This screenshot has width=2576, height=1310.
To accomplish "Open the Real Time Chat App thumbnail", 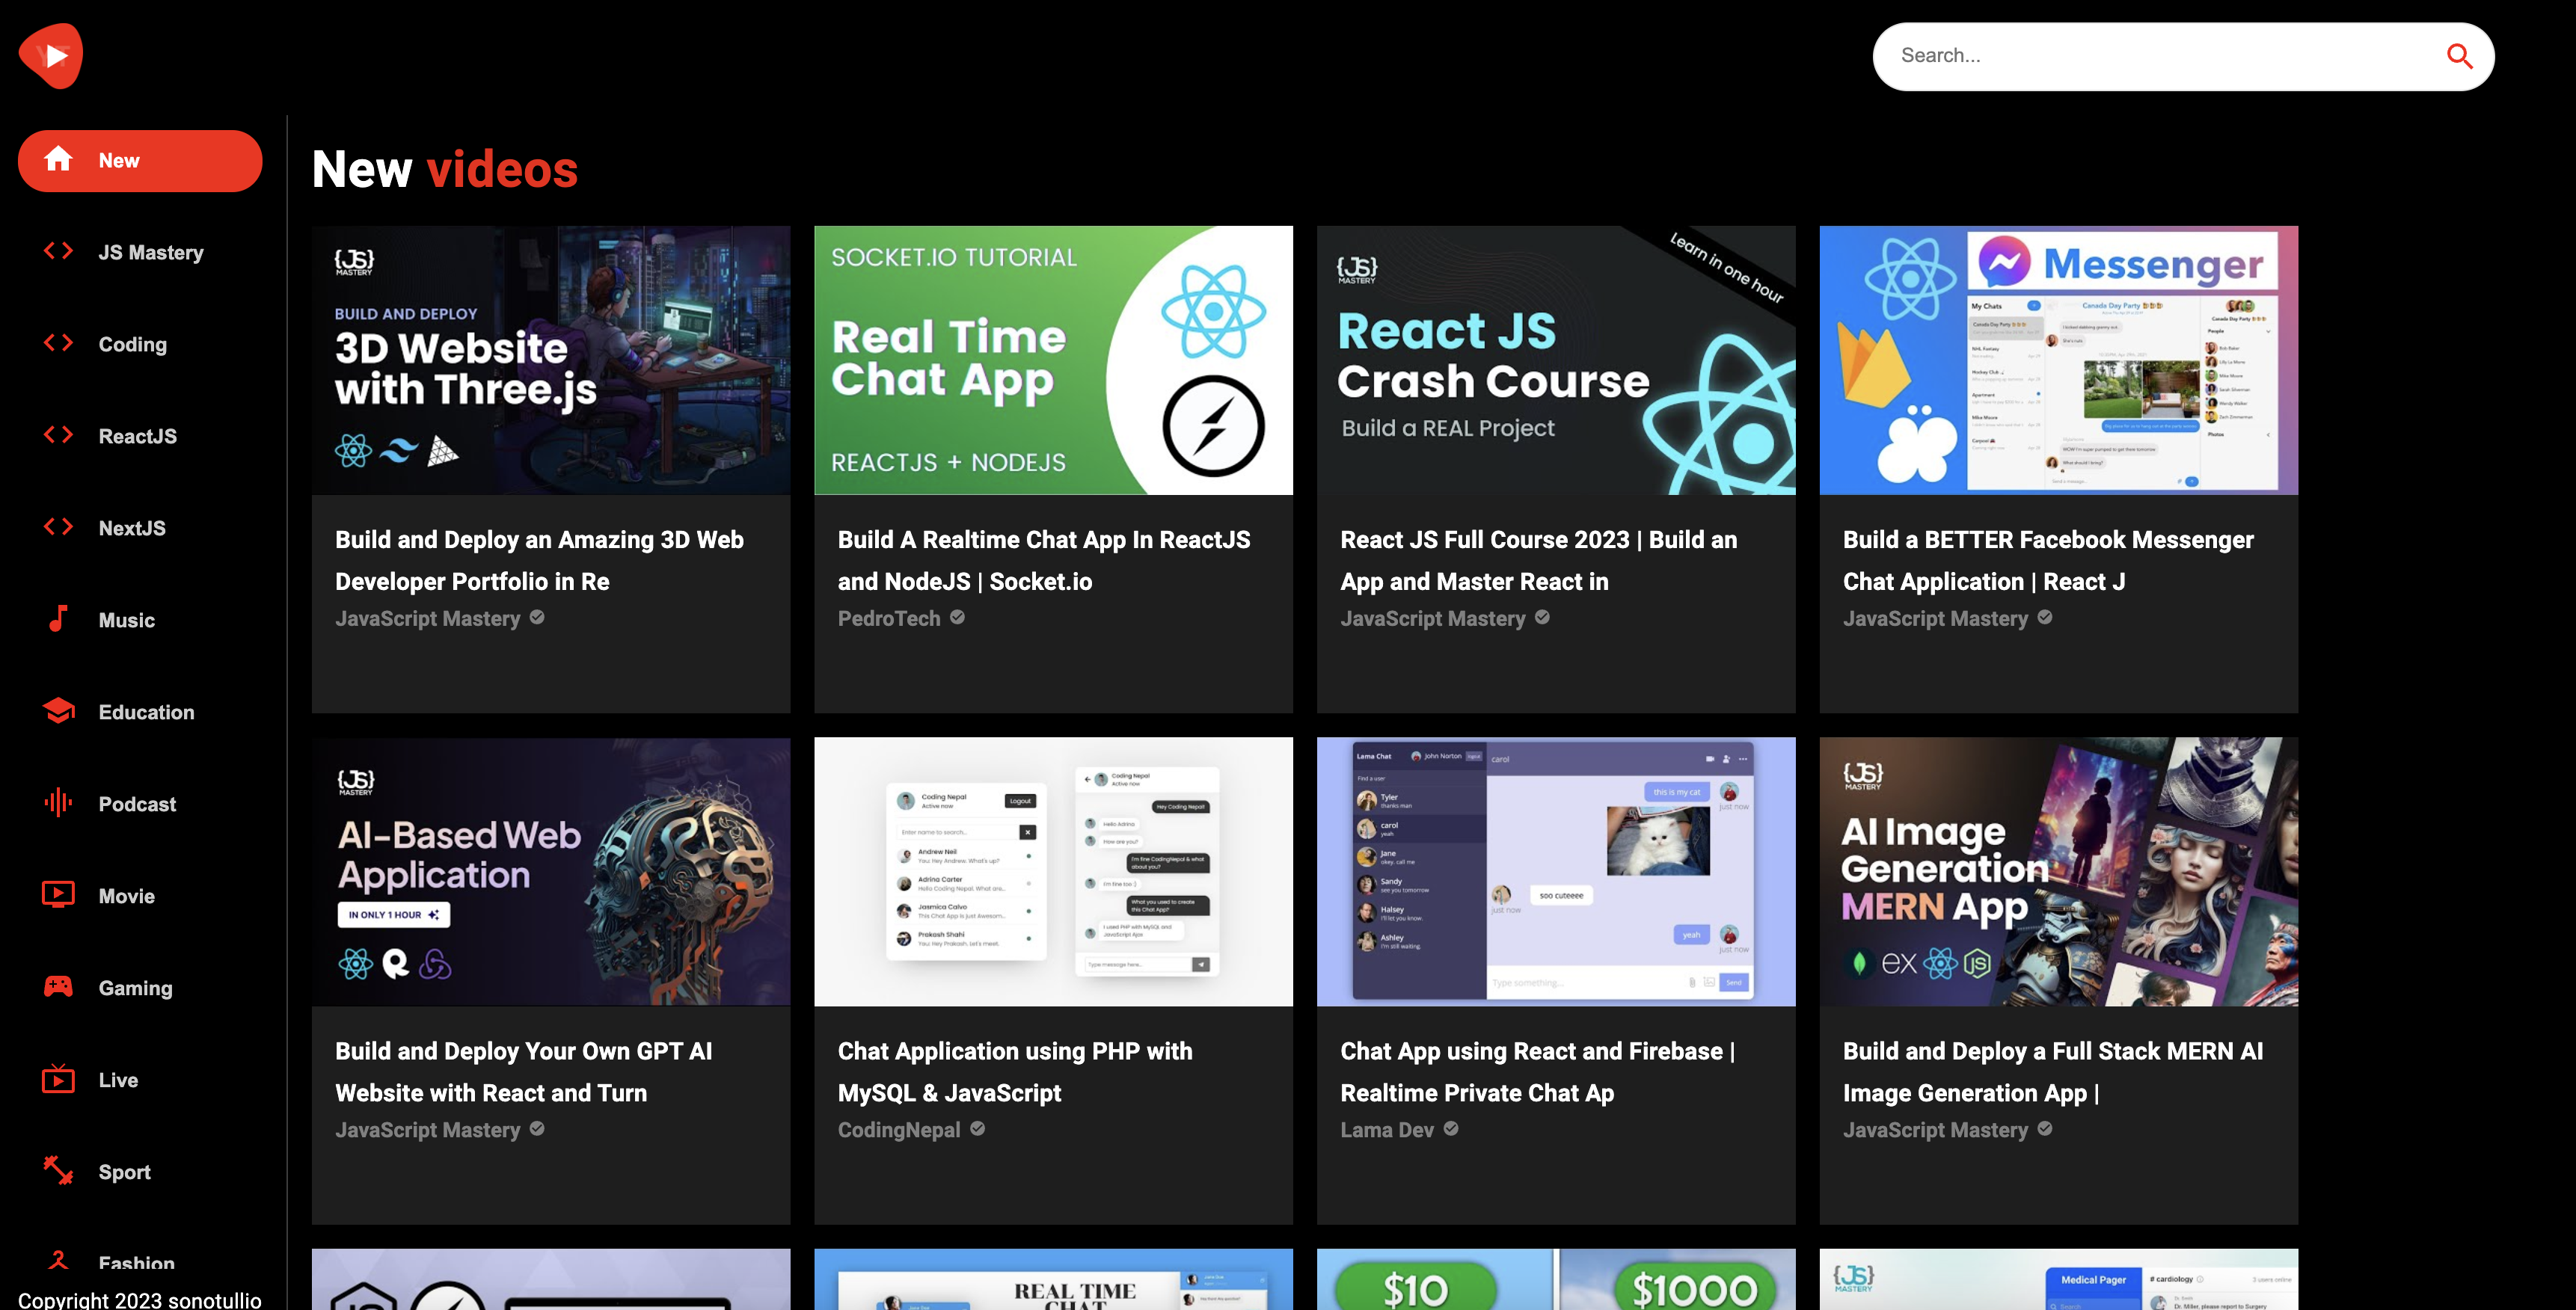I will pyautogui.click(x=1053, y=360).
